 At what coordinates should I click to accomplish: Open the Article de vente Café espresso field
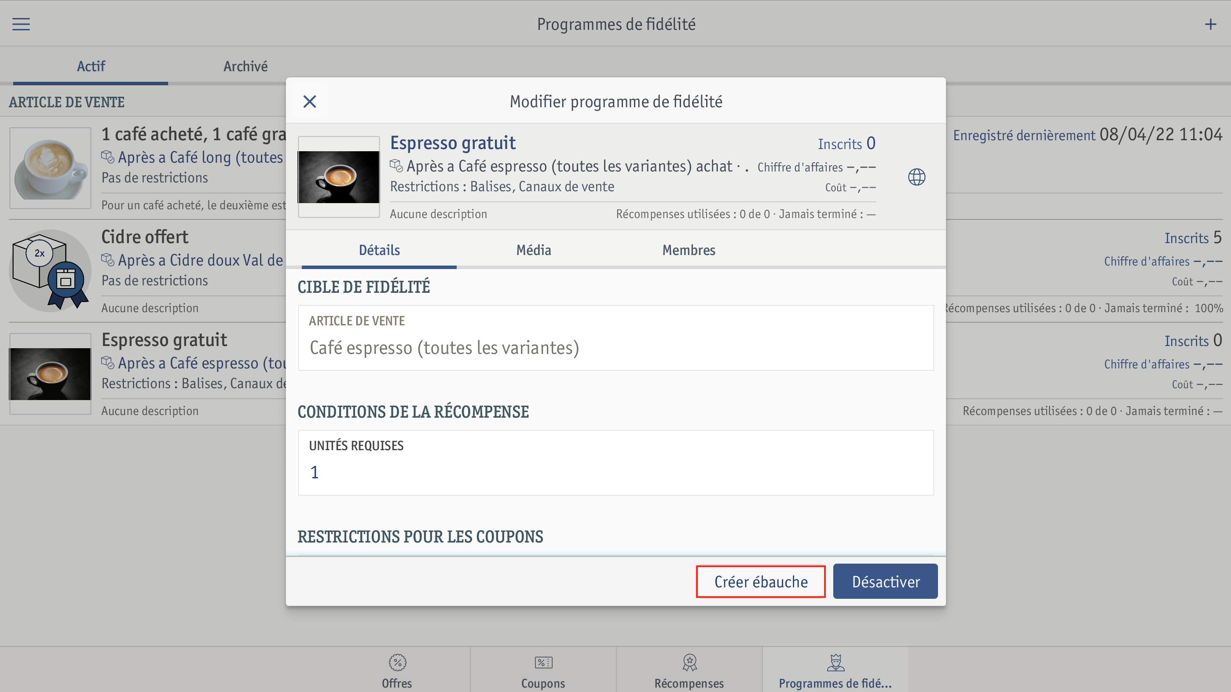[616, 338]
